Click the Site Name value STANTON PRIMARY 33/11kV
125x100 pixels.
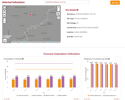pos(85,14)
